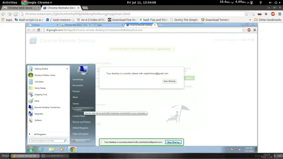The height and width of the screenshot is (159, 283).
Task: Select Chrome Web Store tab in remote browser
Action: click(x=76, y=25)
